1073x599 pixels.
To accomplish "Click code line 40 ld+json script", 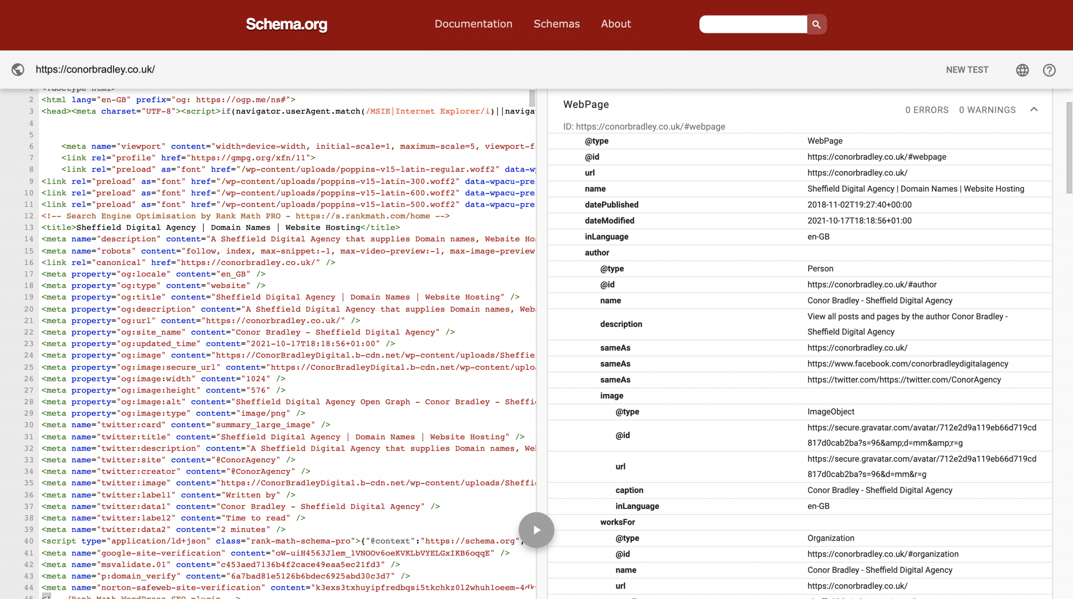I will pos(283,541).
